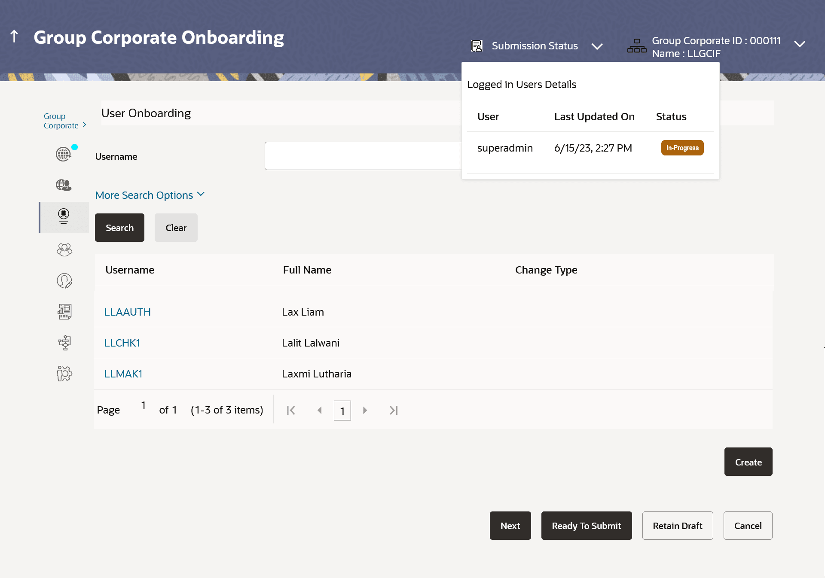Open the workflow hierarchy sidebar icon
The image size is (825, 578).
click(64, 343)
